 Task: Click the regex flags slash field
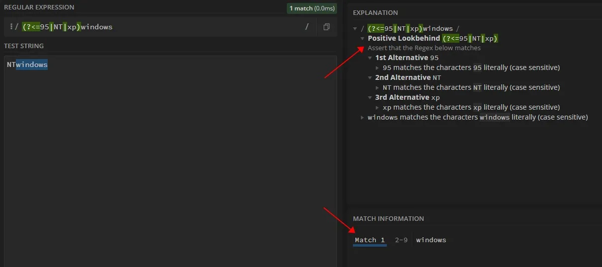pyautogui.click(x=307, y=27)
